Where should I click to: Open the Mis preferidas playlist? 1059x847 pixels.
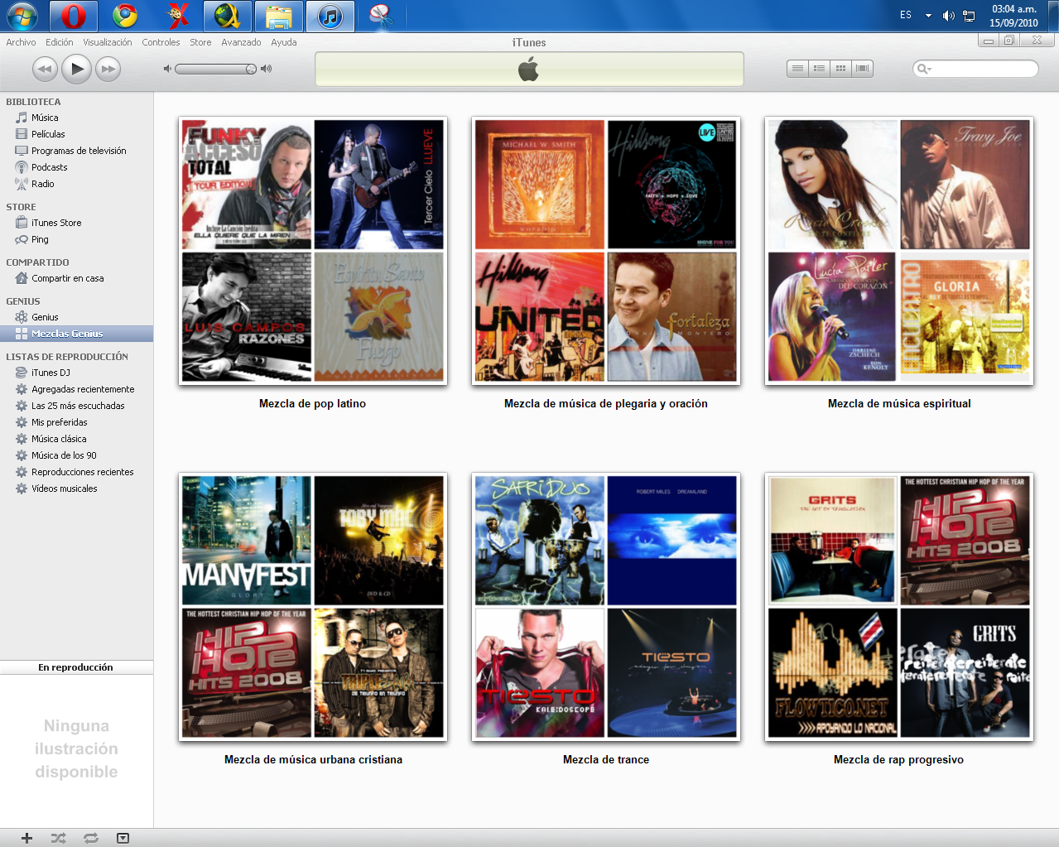pyautogui.click(x=76, y=422)
